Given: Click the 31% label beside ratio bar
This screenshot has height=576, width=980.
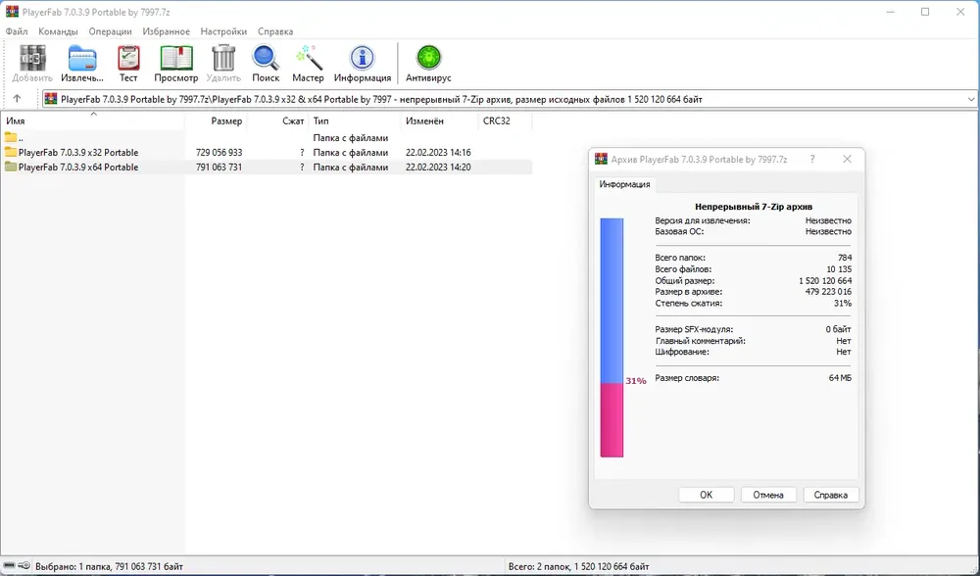Looking at the screenshot, I should tap(636, 381).
